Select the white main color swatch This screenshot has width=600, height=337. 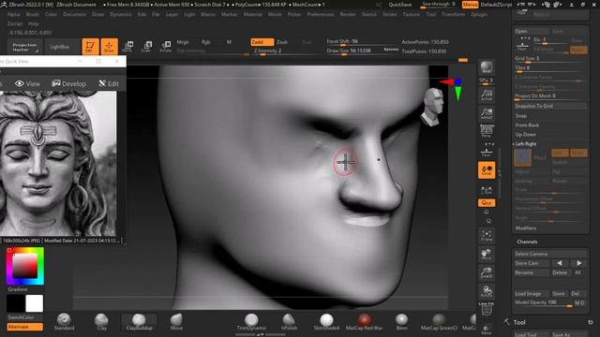pyautogui.click(x=34, y=303)
